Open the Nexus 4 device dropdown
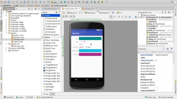 [72, 13]
